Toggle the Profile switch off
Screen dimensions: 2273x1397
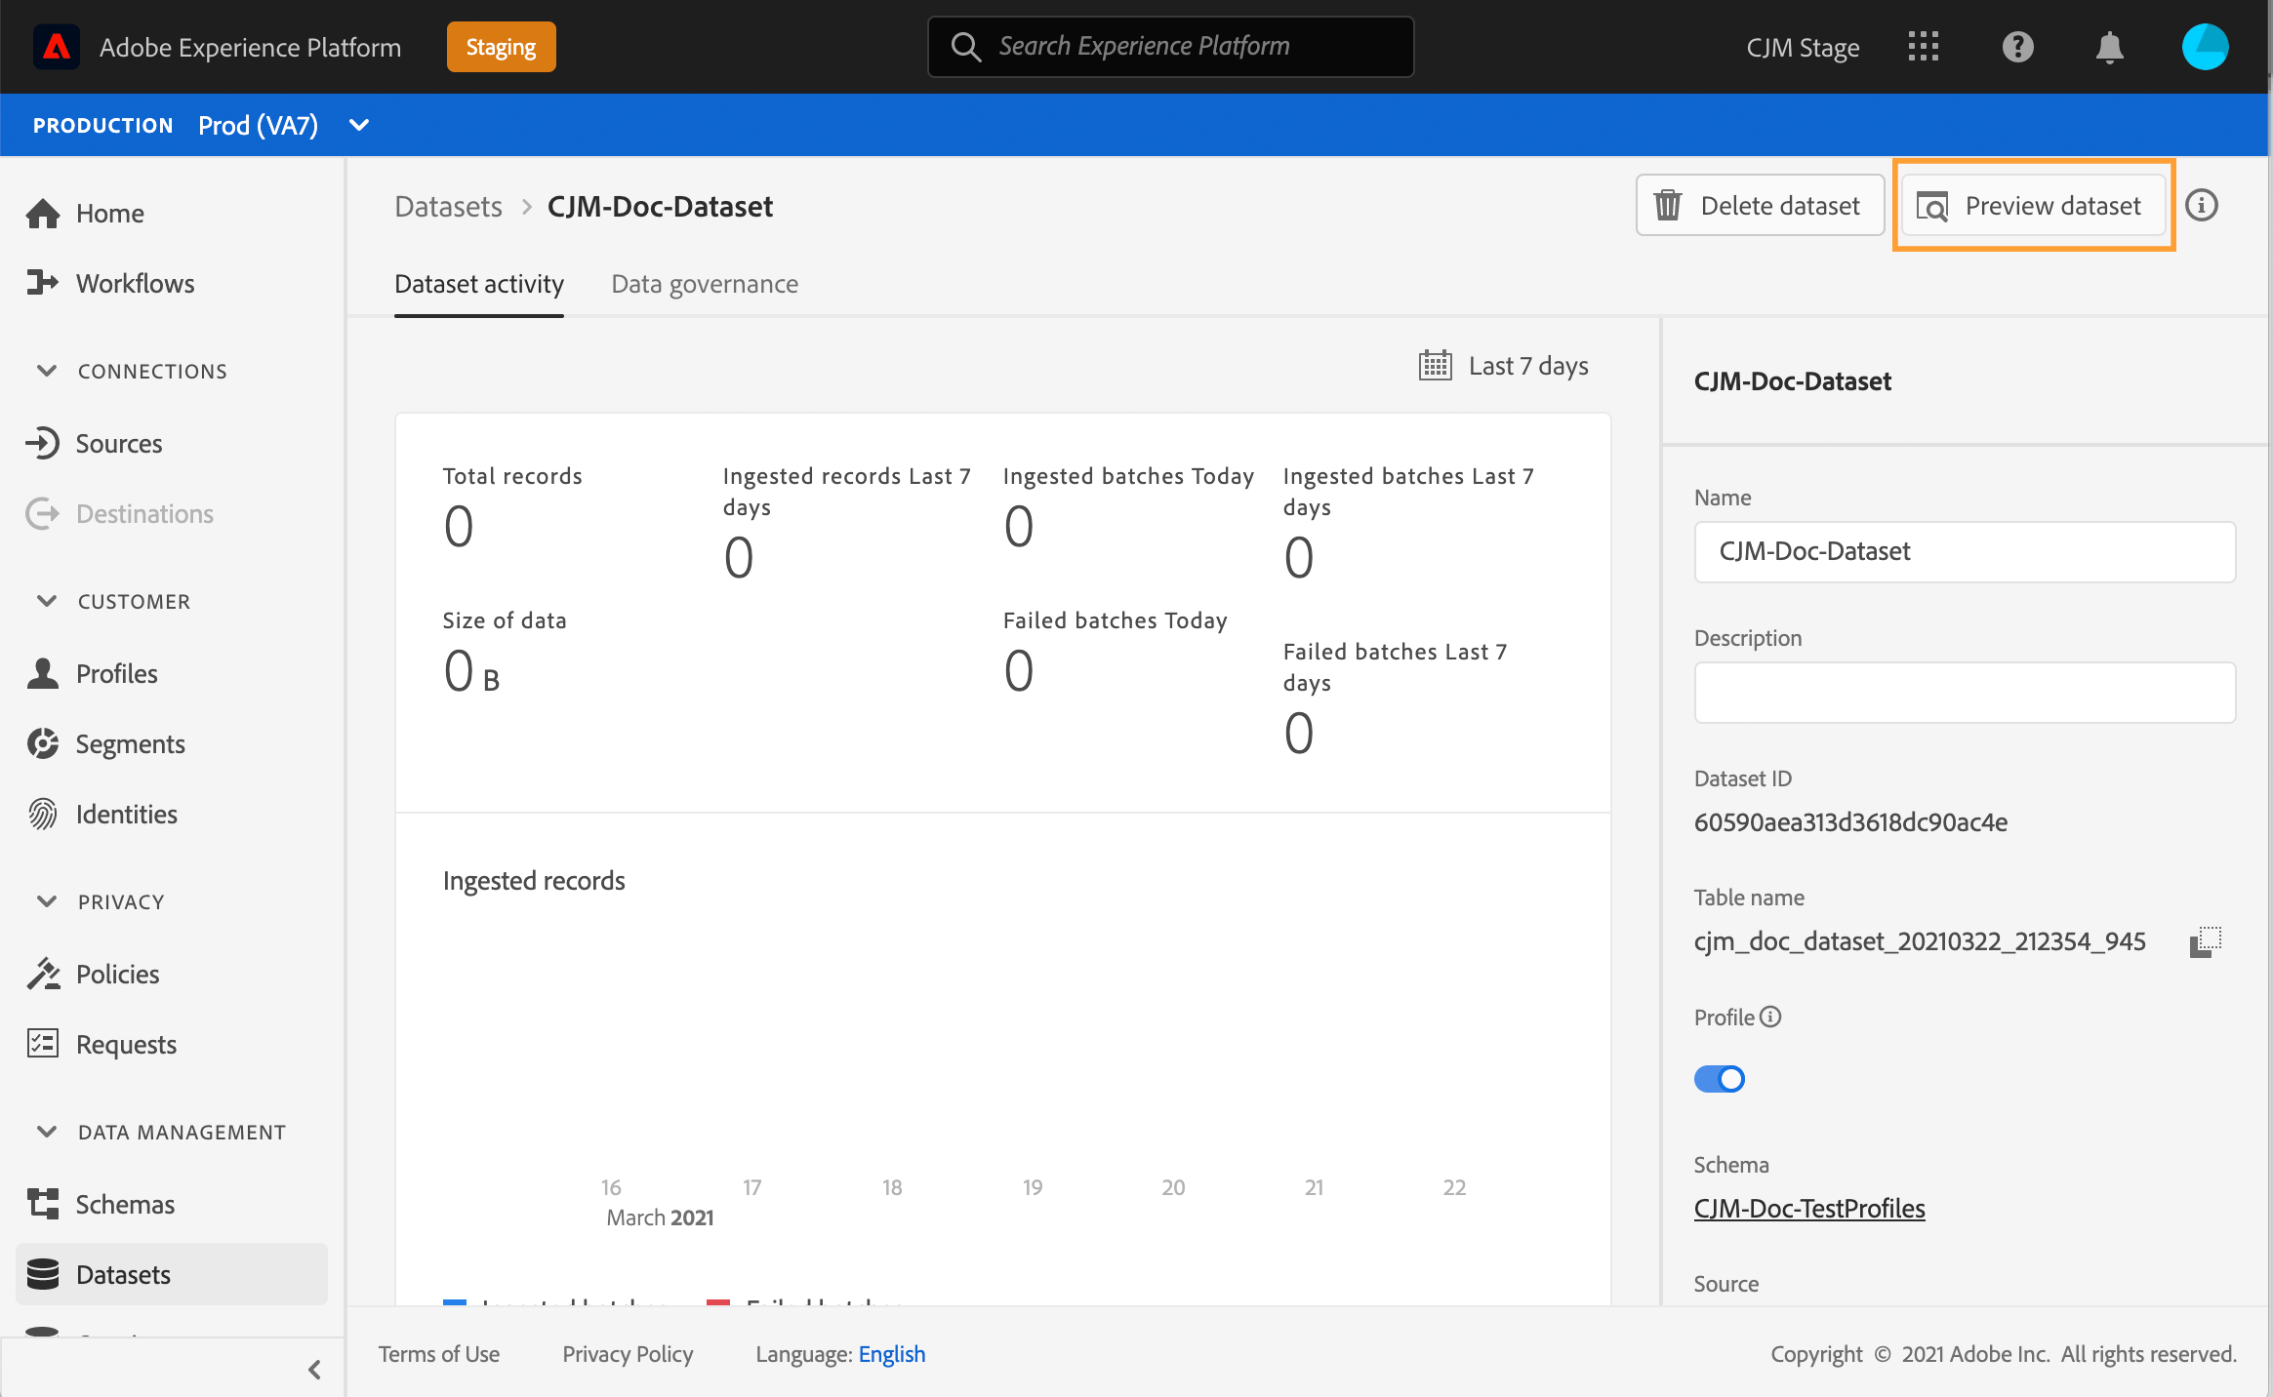[1720, 1079]
